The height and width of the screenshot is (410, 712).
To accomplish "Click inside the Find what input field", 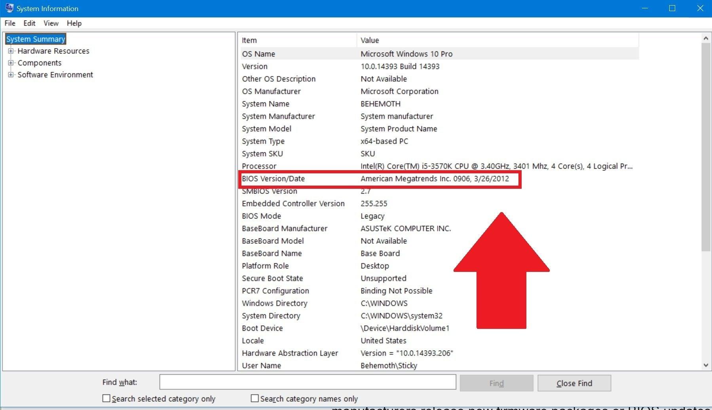I will [x=308, y=382].
